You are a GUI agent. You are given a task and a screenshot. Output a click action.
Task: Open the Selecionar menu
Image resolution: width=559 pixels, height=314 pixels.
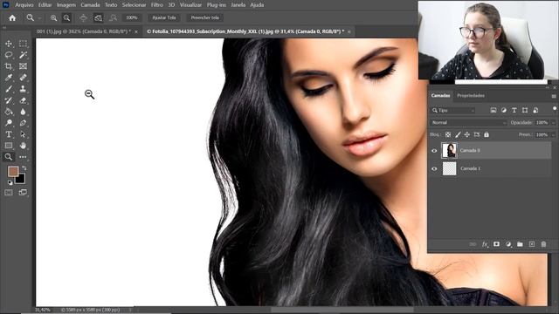[134, 5]
